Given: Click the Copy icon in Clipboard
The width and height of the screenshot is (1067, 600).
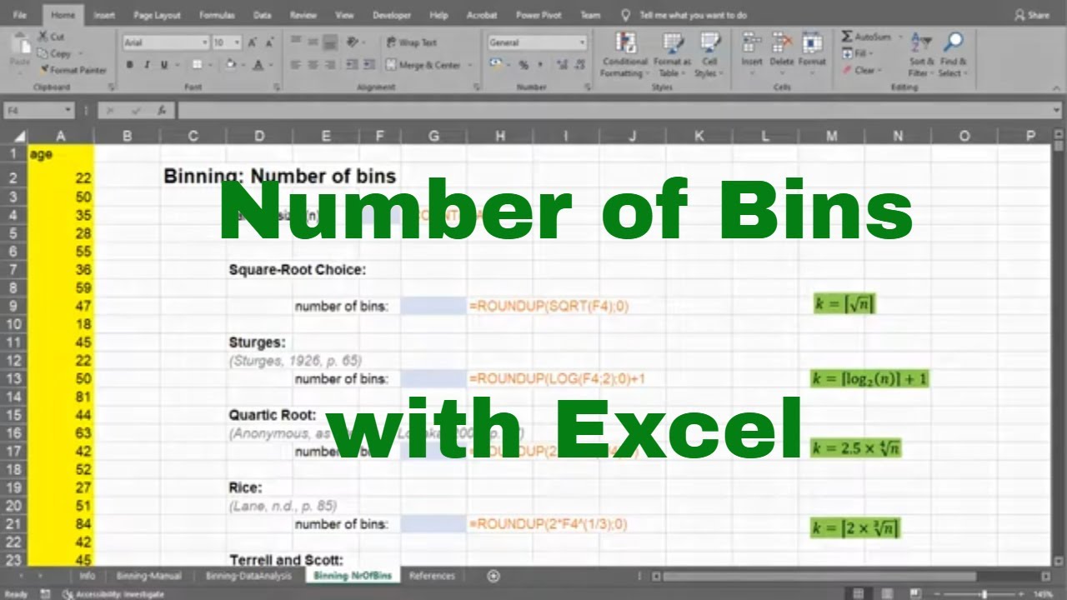Looking at the screenshot, I should [43, 53].
